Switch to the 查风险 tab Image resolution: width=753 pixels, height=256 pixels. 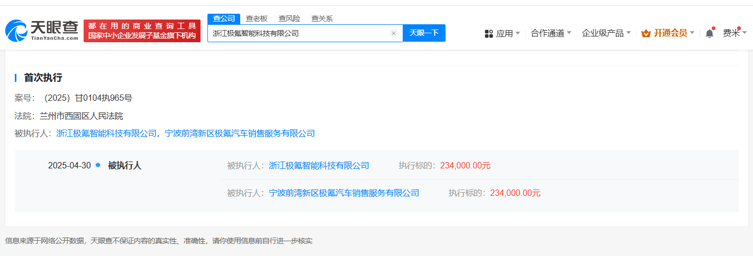[289, 18]
